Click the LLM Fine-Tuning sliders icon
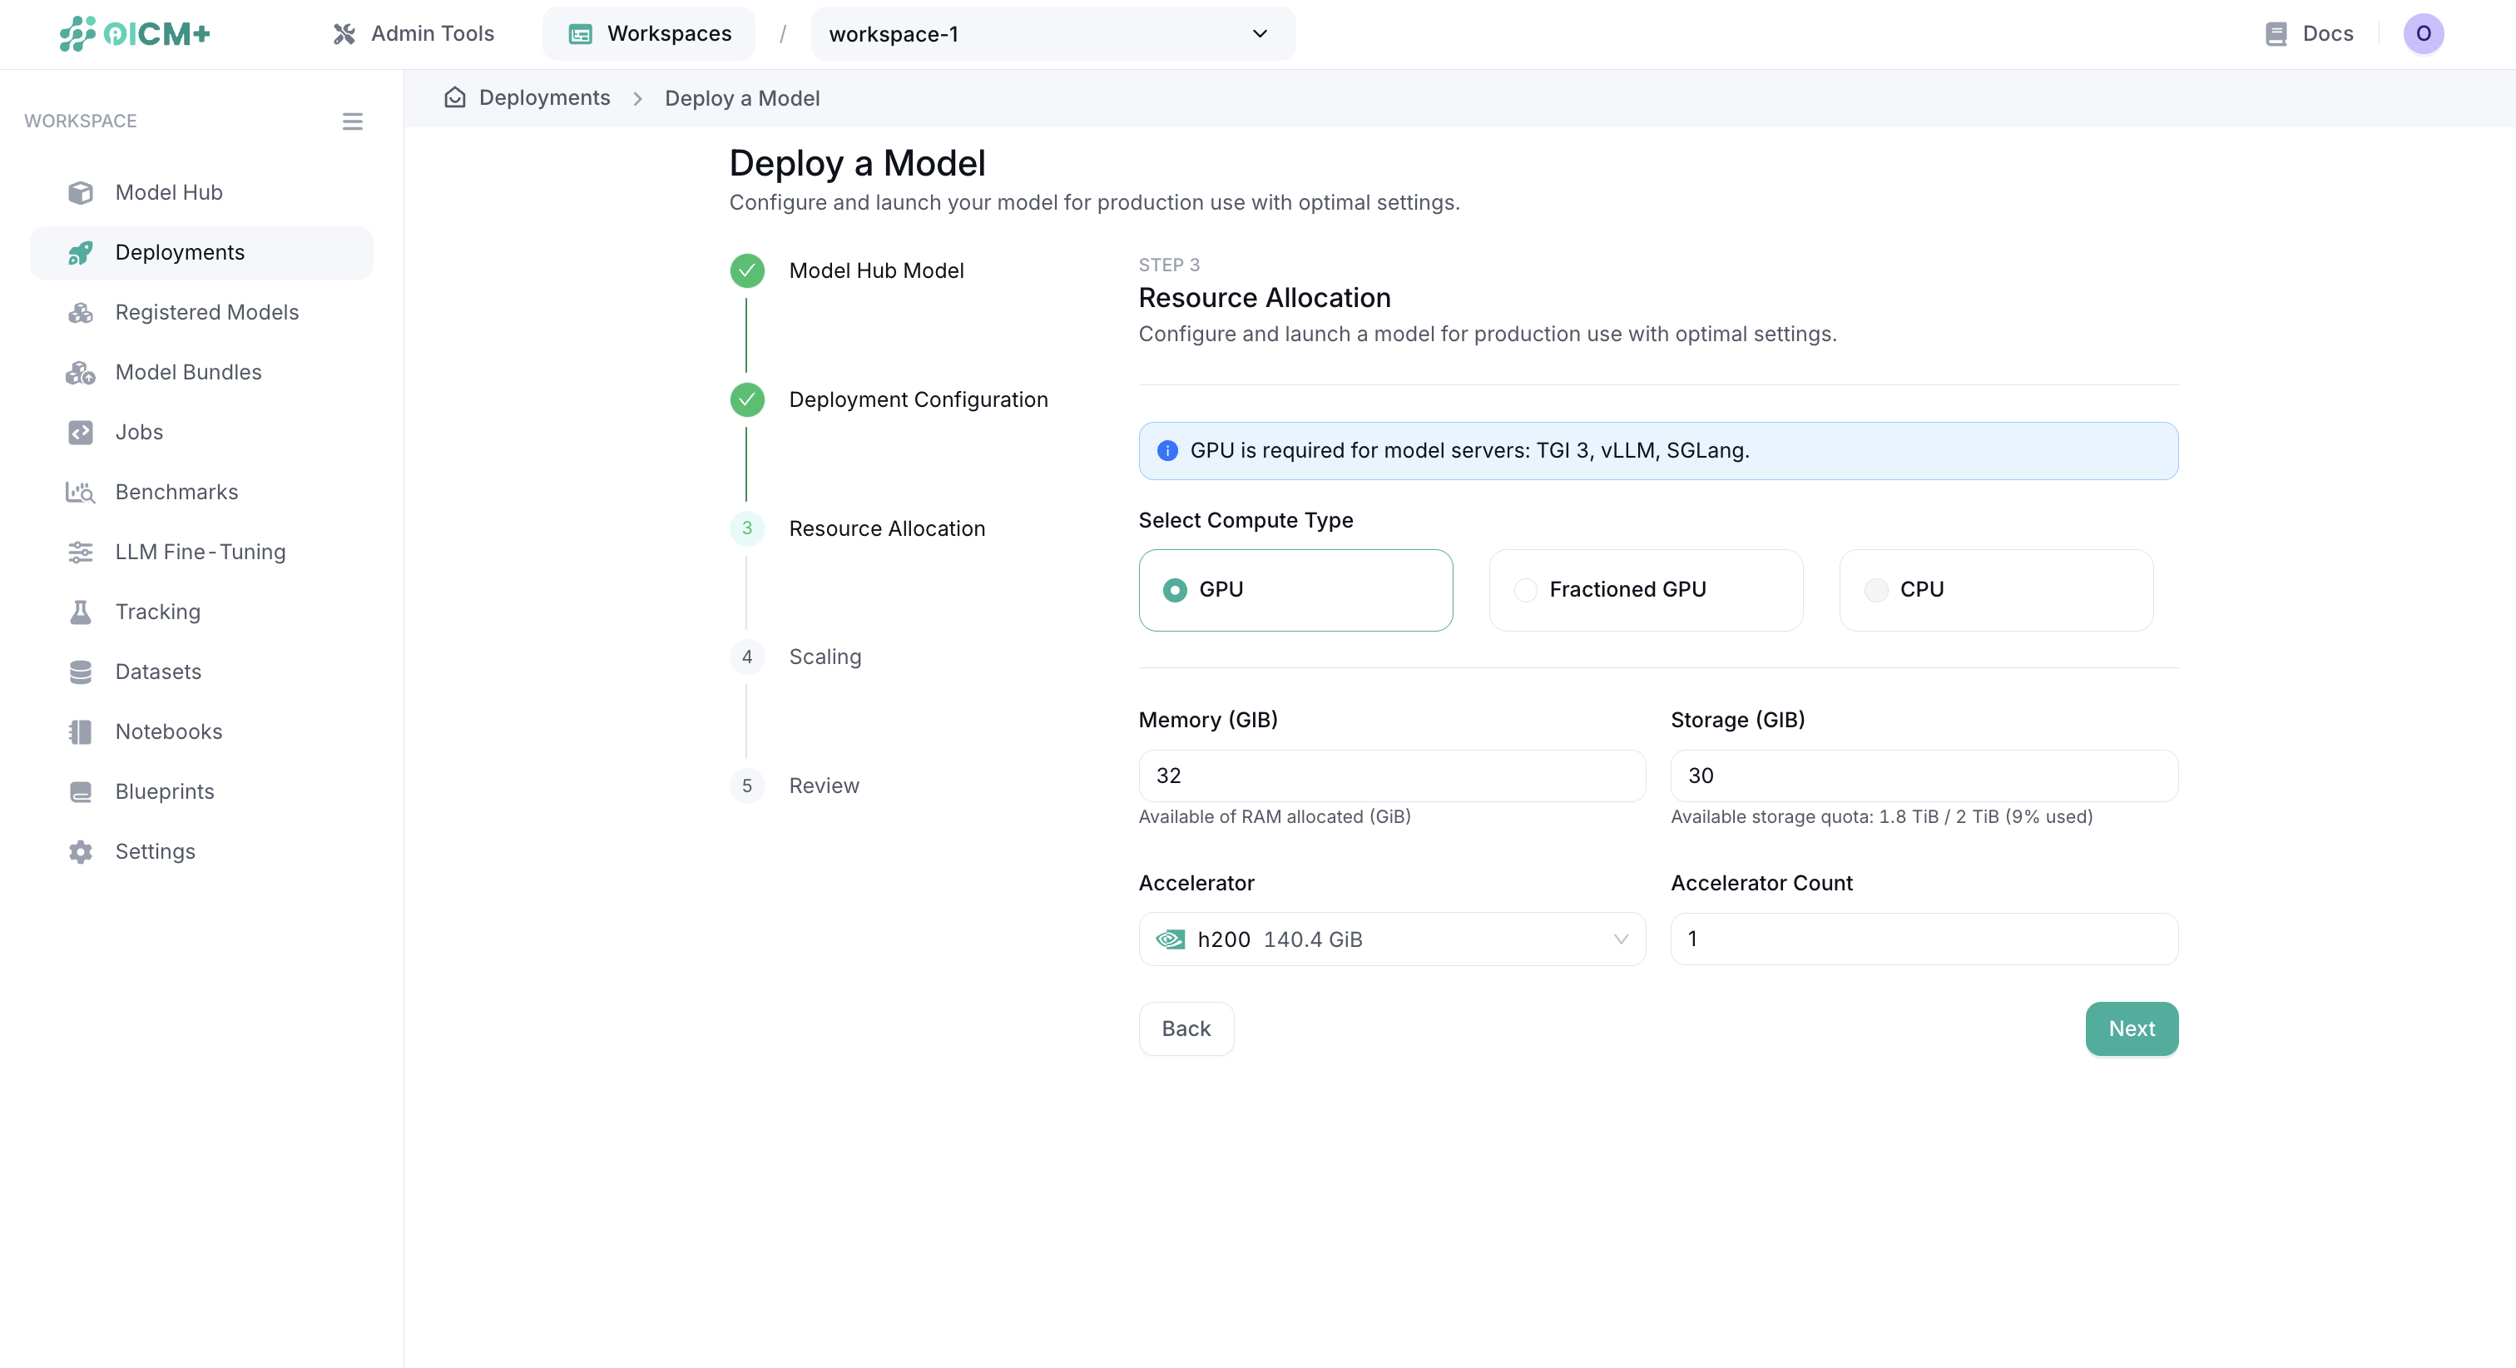Viewport: 2516px width, 1368px height. pyautogui.click(x=80, y=552)
